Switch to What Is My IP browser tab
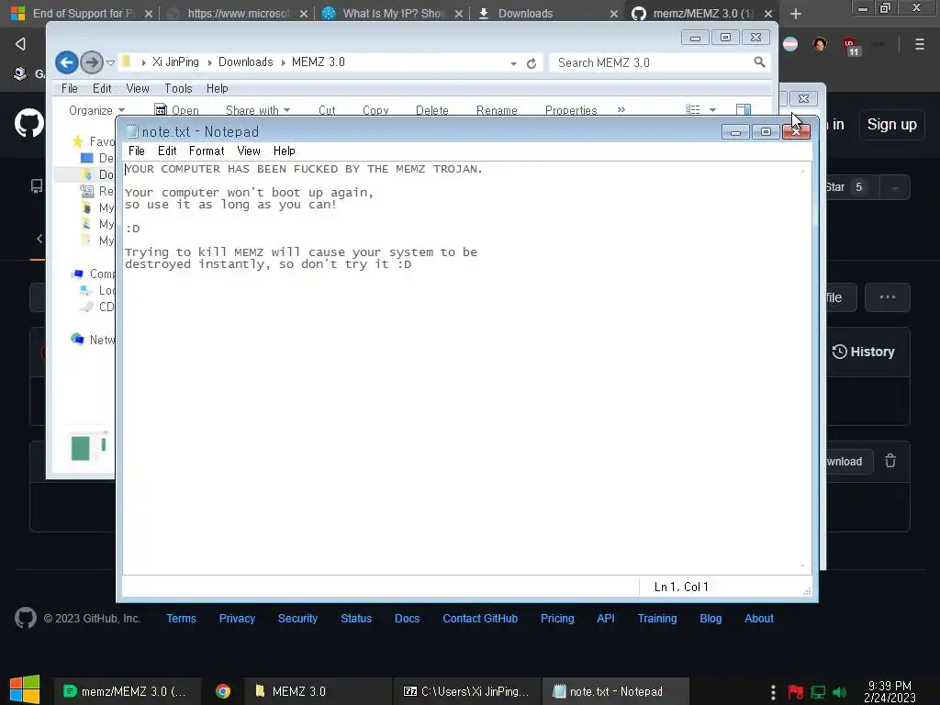 point(393,13)
